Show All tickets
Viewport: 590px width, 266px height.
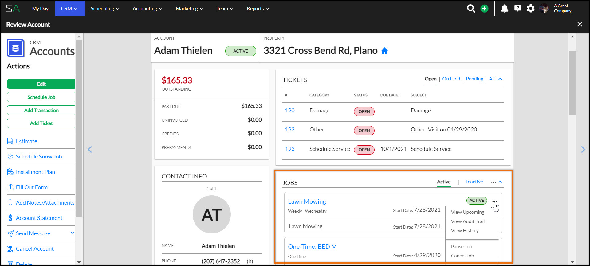click(x=492, y=79)
